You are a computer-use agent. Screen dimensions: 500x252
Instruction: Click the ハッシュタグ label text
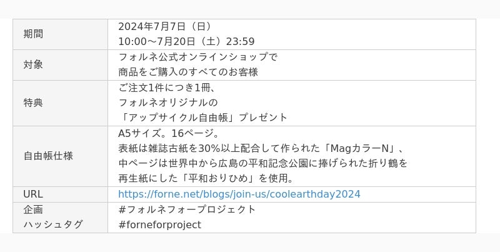coord(53,224)
